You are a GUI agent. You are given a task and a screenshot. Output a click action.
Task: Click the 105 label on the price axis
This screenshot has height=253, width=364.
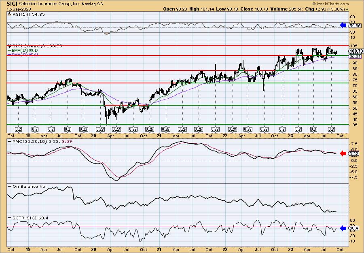tap(353, 46)
